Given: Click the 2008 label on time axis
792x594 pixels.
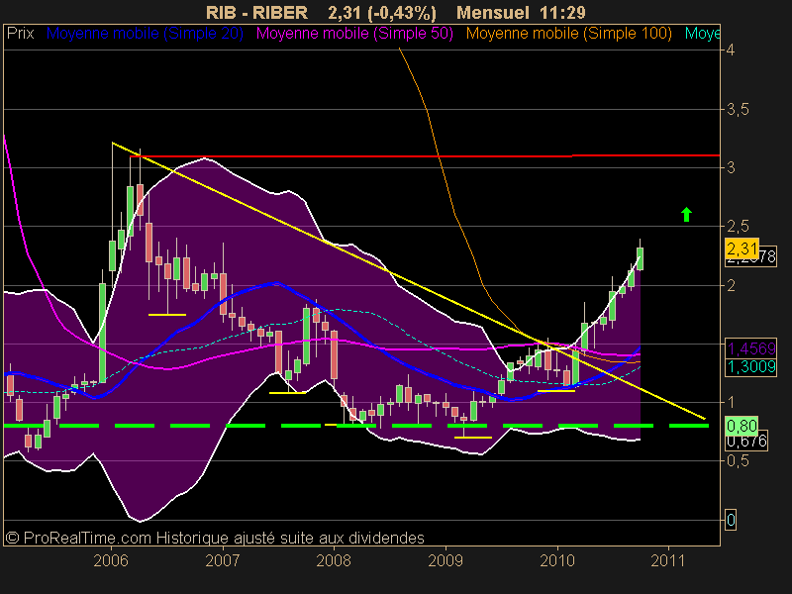Looking at the screenshot, I should (x=334, y=560).
